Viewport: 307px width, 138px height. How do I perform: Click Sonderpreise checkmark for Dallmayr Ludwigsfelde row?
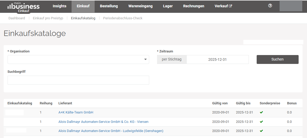click(261, 131)
